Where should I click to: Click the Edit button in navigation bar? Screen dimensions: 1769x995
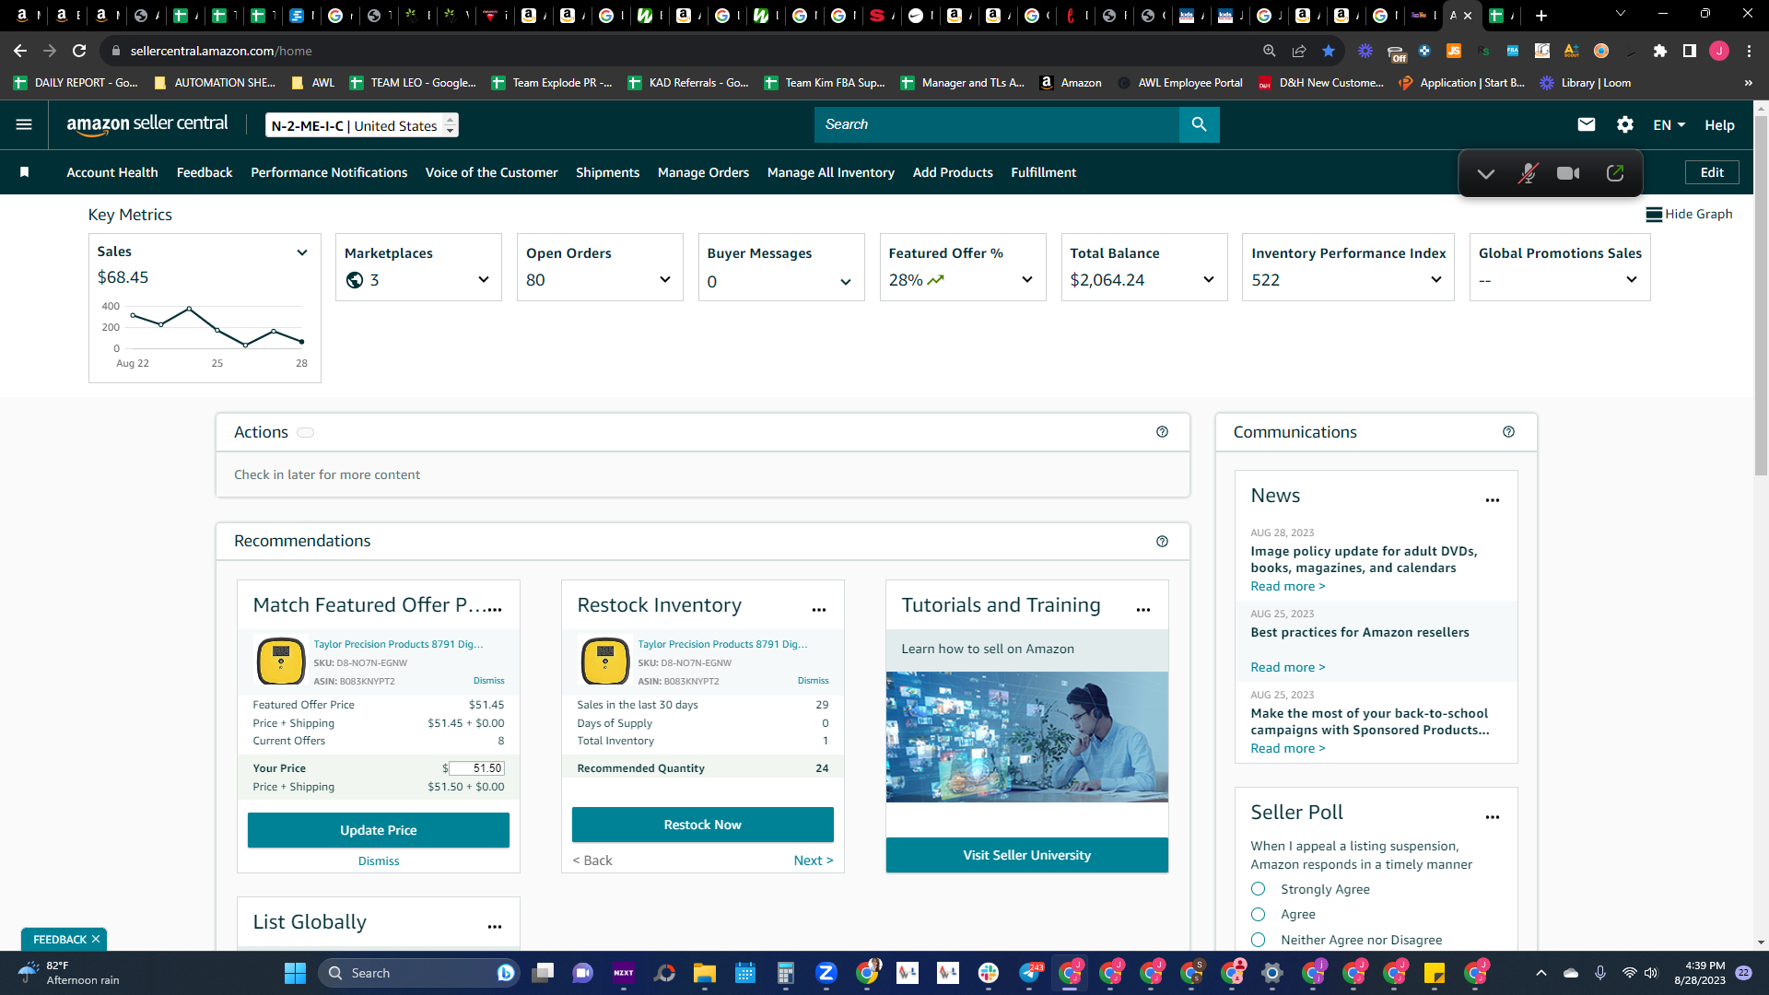coord(1712,172)
